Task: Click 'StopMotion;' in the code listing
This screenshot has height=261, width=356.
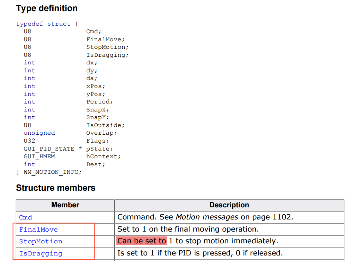Action: click(107, 47)
